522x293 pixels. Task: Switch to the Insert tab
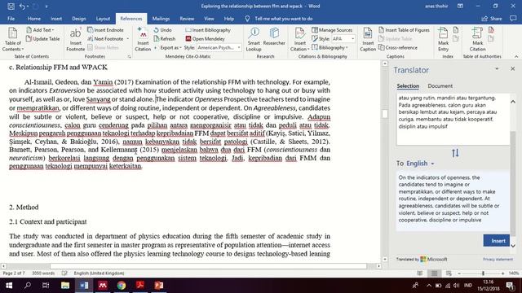(56, 19)
